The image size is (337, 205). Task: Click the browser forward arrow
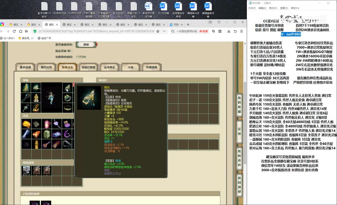coord(8,31)
